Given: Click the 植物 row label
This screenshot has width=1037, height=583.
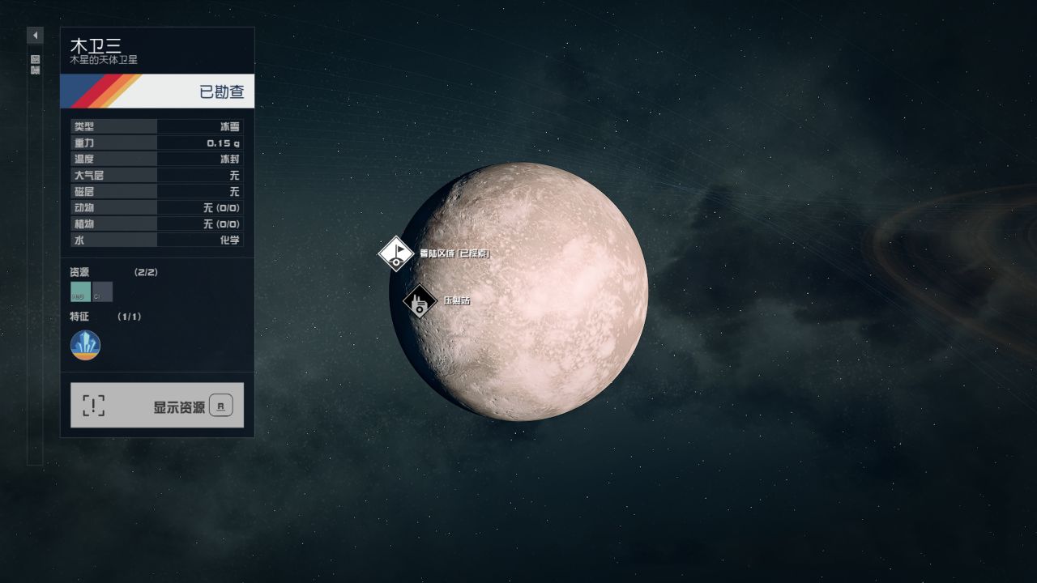Looking at the screenshot, I should point(83,223).
